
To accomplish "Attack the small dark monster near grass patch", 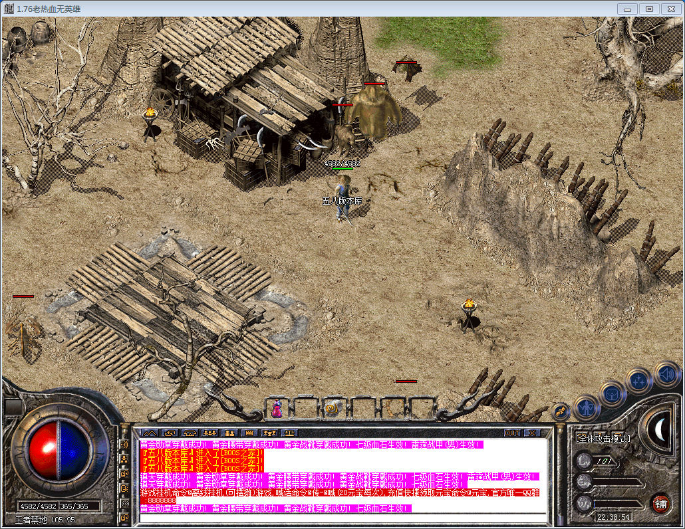I will pyautogui.click(x=408, y=70).
